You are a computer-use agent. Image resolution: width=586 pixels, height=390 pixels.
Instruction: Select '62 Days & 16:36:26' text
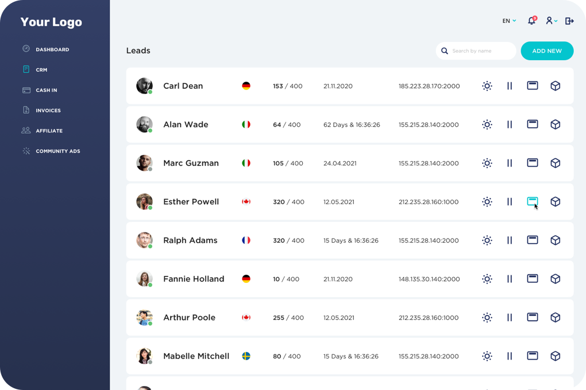[352, 124]
